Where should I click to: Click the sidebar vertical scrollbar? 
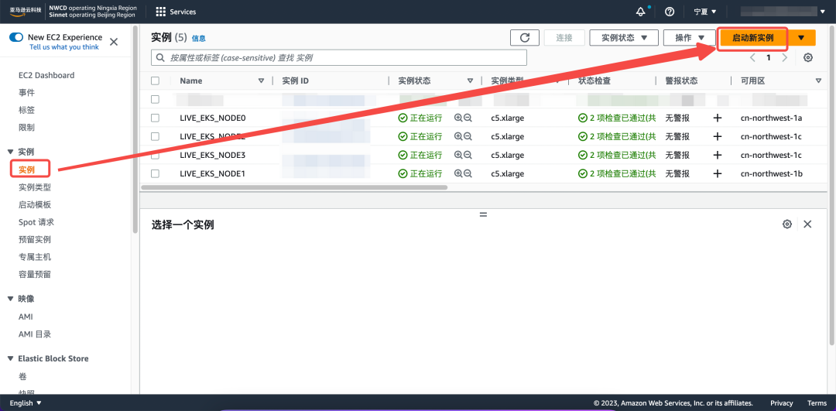(135, 129)
